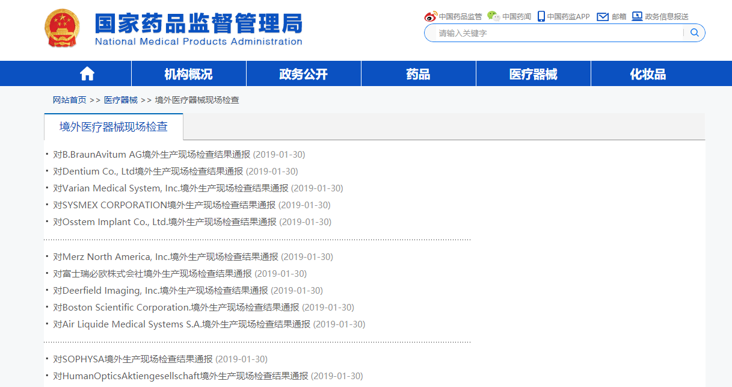Click the WeChat icon for 中国药闻
Image resolution: width=732 pixels, height=387 pixels.
tap(494, 16)
